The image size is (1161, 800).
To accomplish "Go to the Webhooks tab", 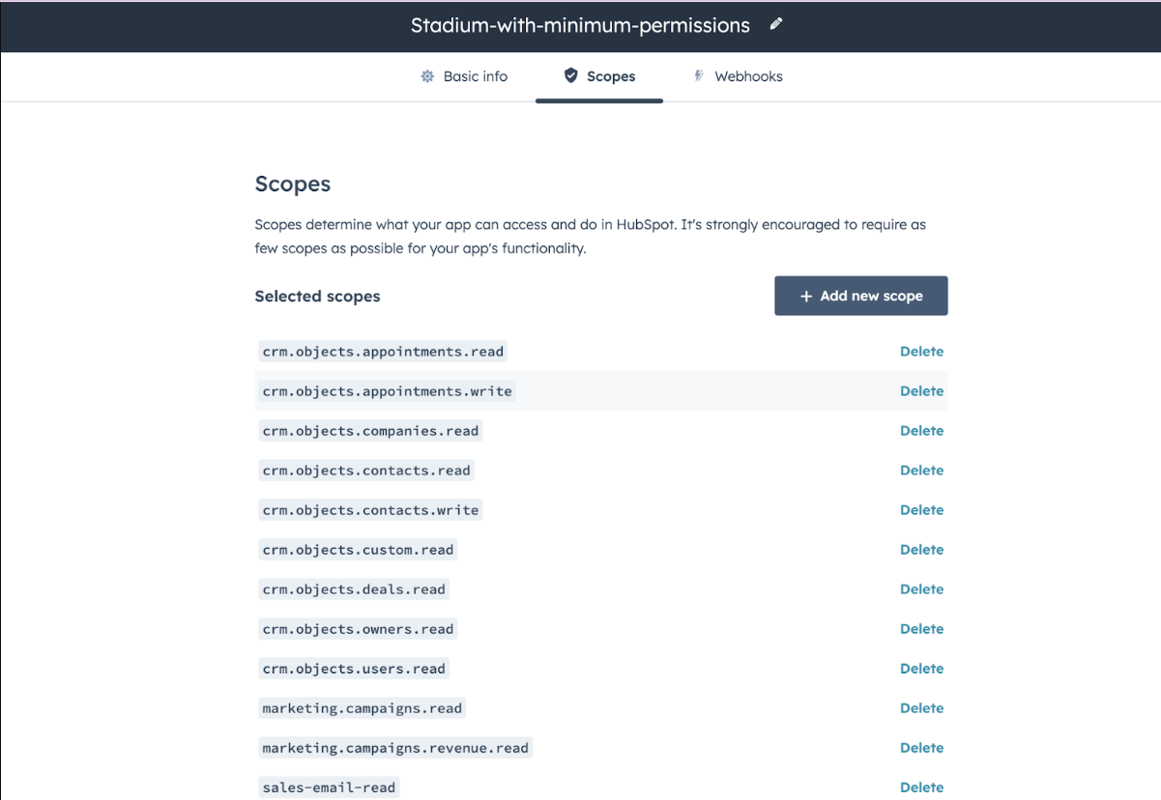I will point(738,76).
